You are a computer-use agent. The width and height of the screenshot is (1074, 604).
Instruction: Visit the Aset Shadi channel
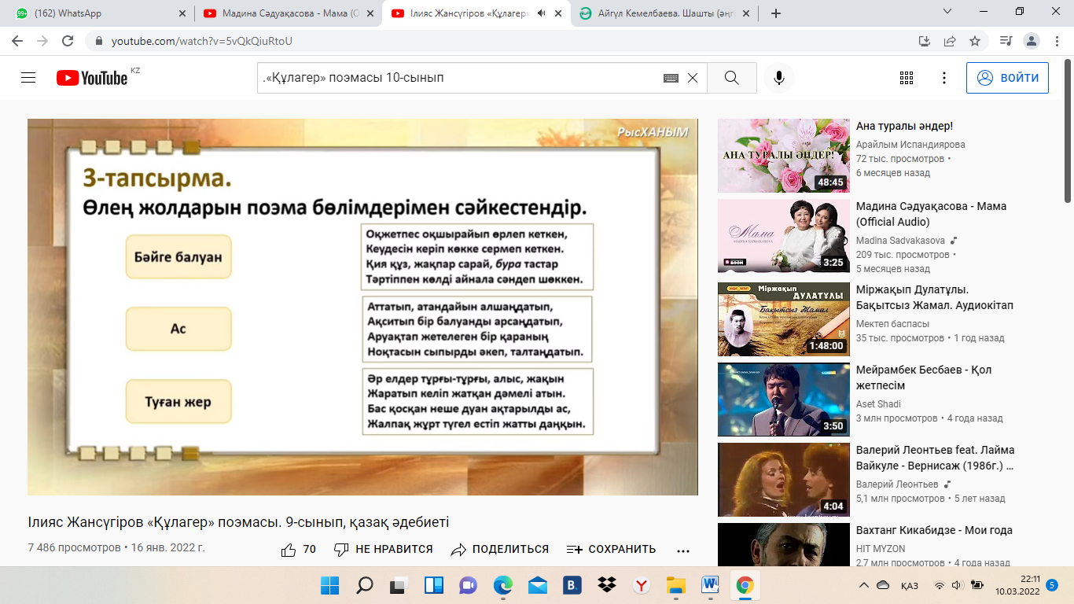click(880, 404)
